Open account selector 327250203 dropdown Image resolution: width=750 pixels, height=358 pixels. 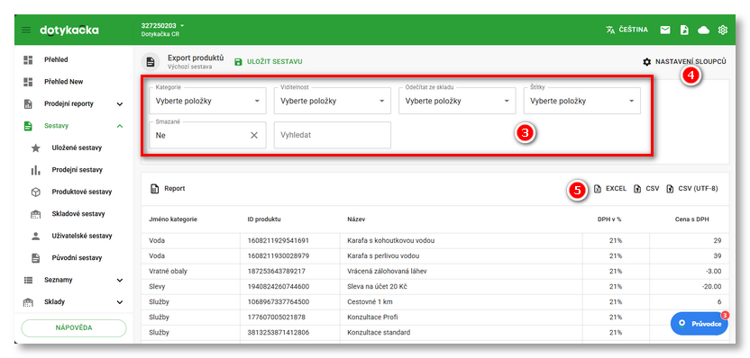162,25
